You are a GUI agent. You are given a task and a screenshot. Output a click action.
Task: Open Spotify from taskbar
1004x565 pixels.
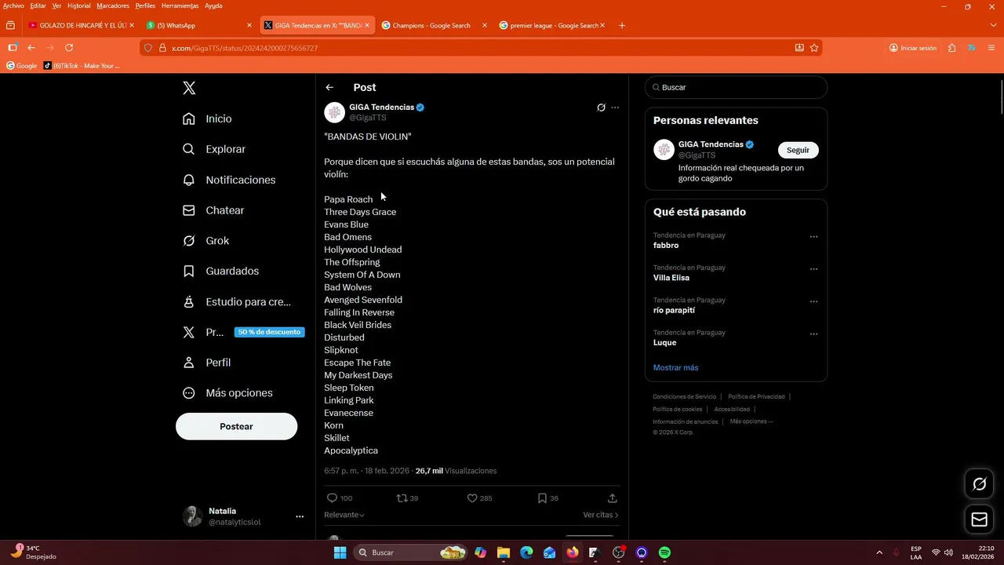click(664, 552)
